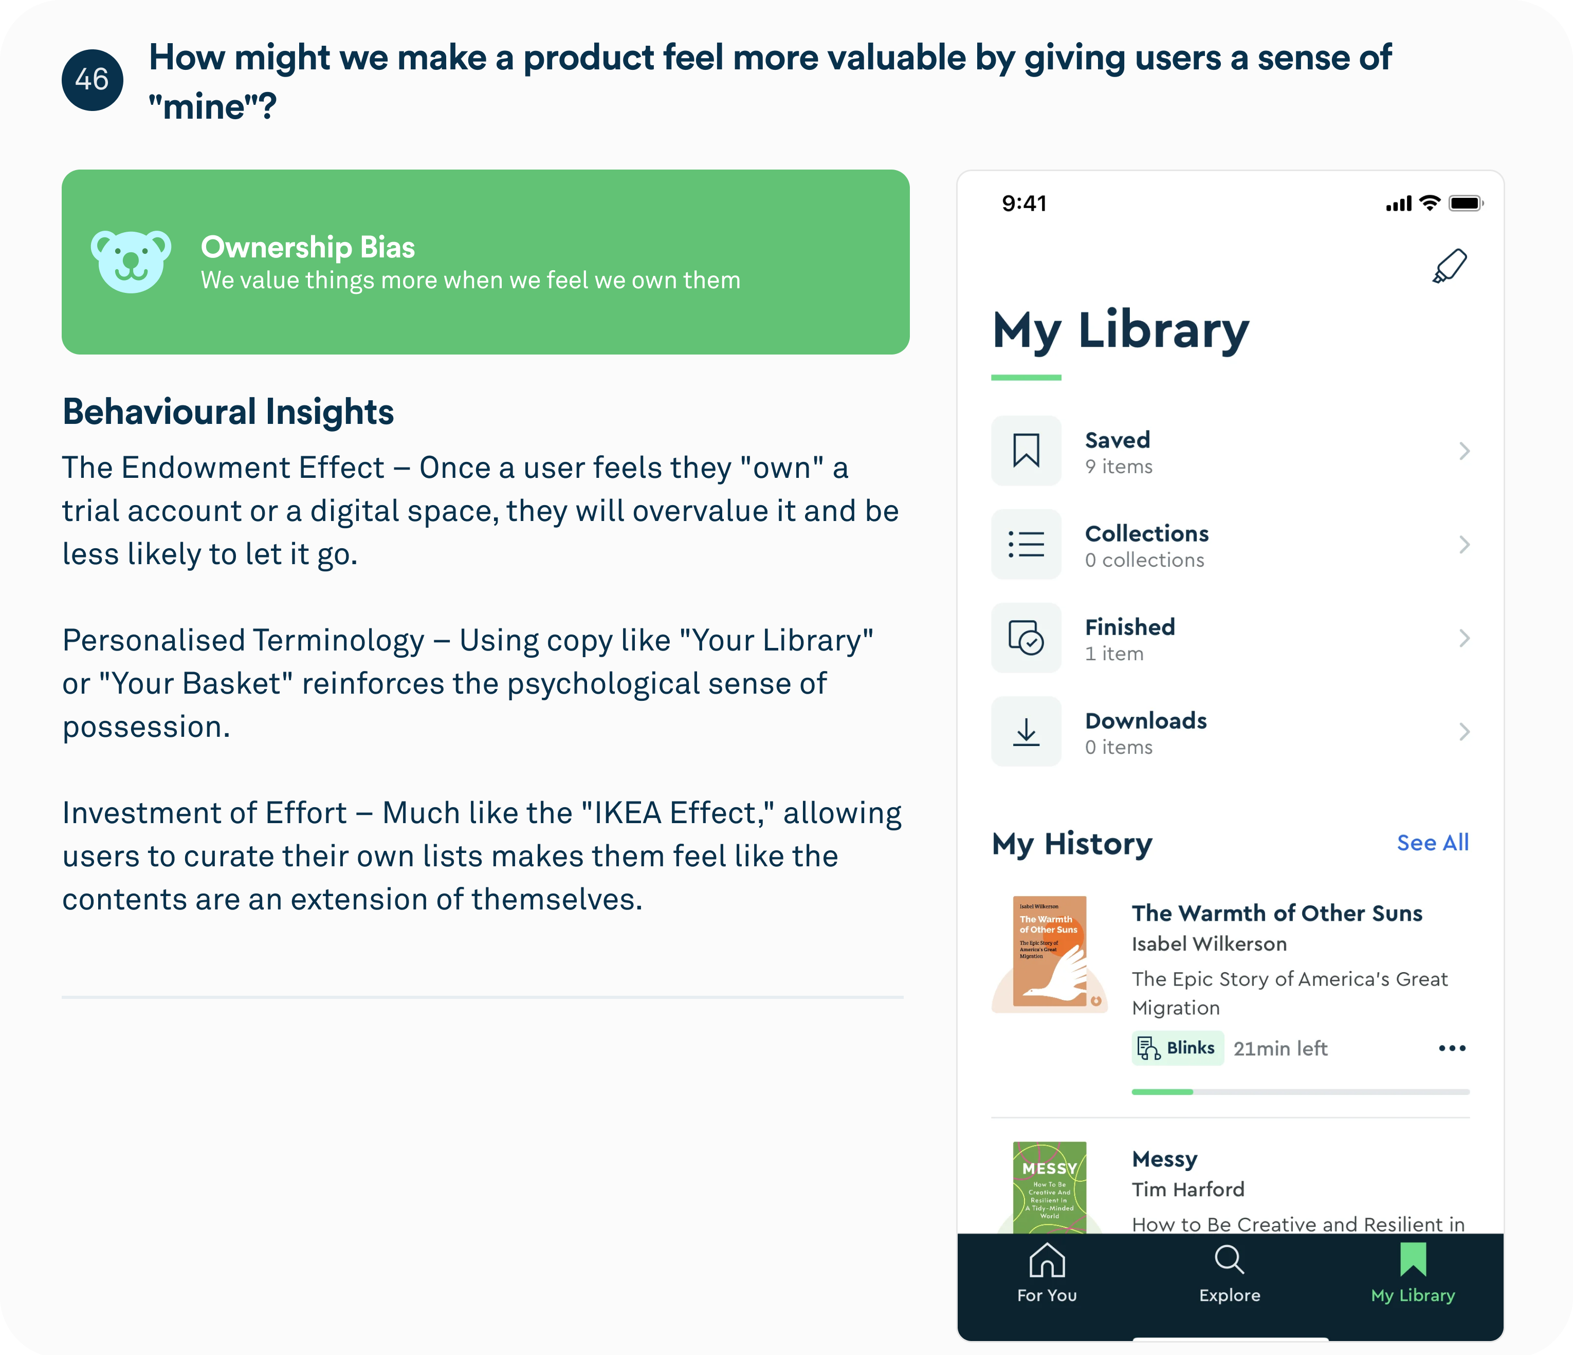Switch to the Explore tab
This screenshot has height=1358, width=1573.
[1229, 1274]
